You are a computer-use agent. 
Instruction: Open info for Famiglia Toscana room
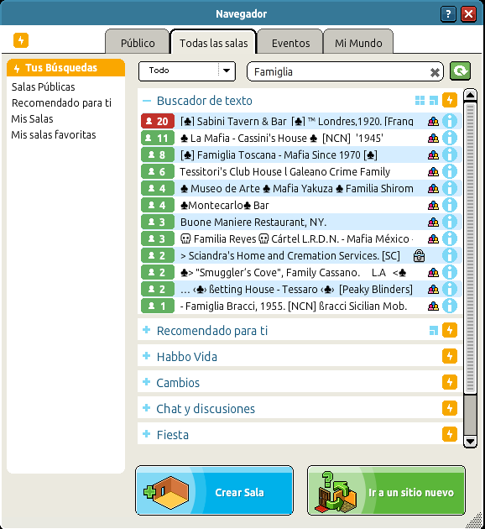(x=450, y=155)
